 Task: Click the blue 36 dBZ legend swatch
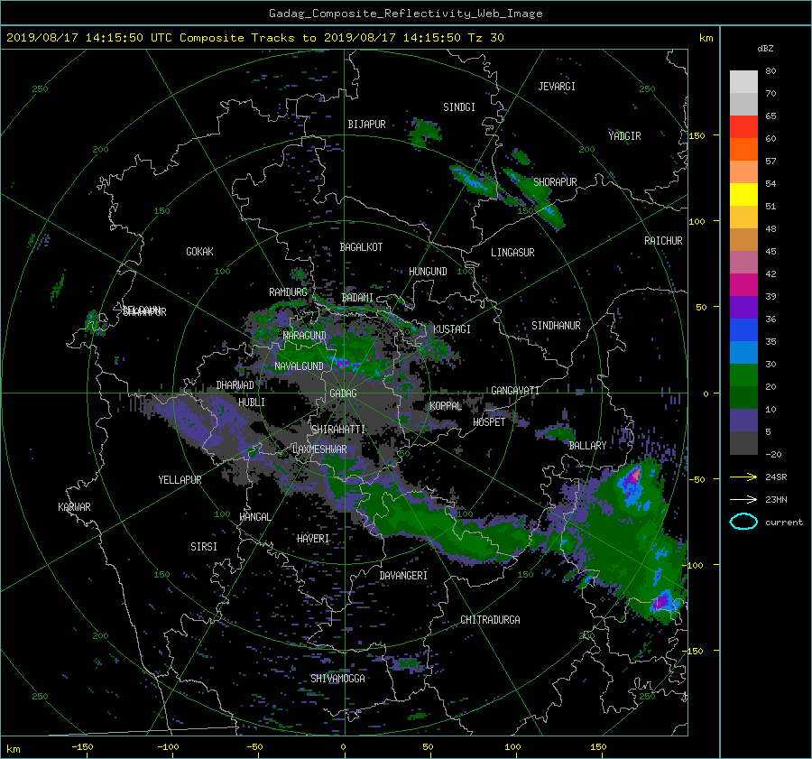point(743,329)
